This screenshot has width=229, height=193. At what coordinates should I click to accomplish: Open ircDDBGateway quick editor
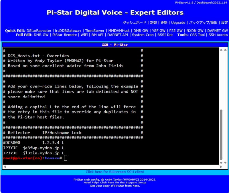tap(68, 31)
